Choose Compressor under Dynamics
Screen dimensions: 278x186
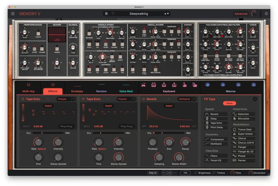coord(216,139)
